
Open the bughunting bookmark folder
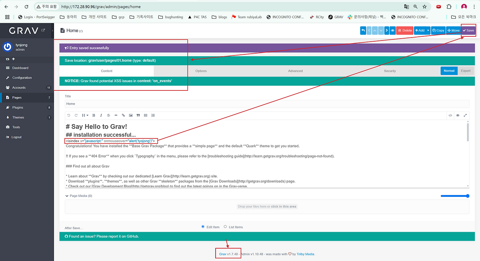pyautogui.click(x=170, y=17)
